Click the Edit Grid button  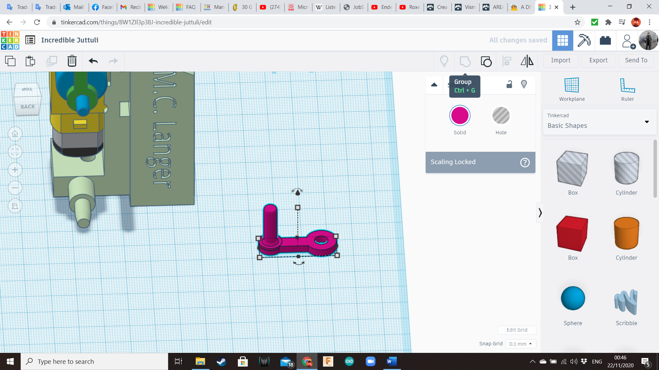[x=517, y=330]
